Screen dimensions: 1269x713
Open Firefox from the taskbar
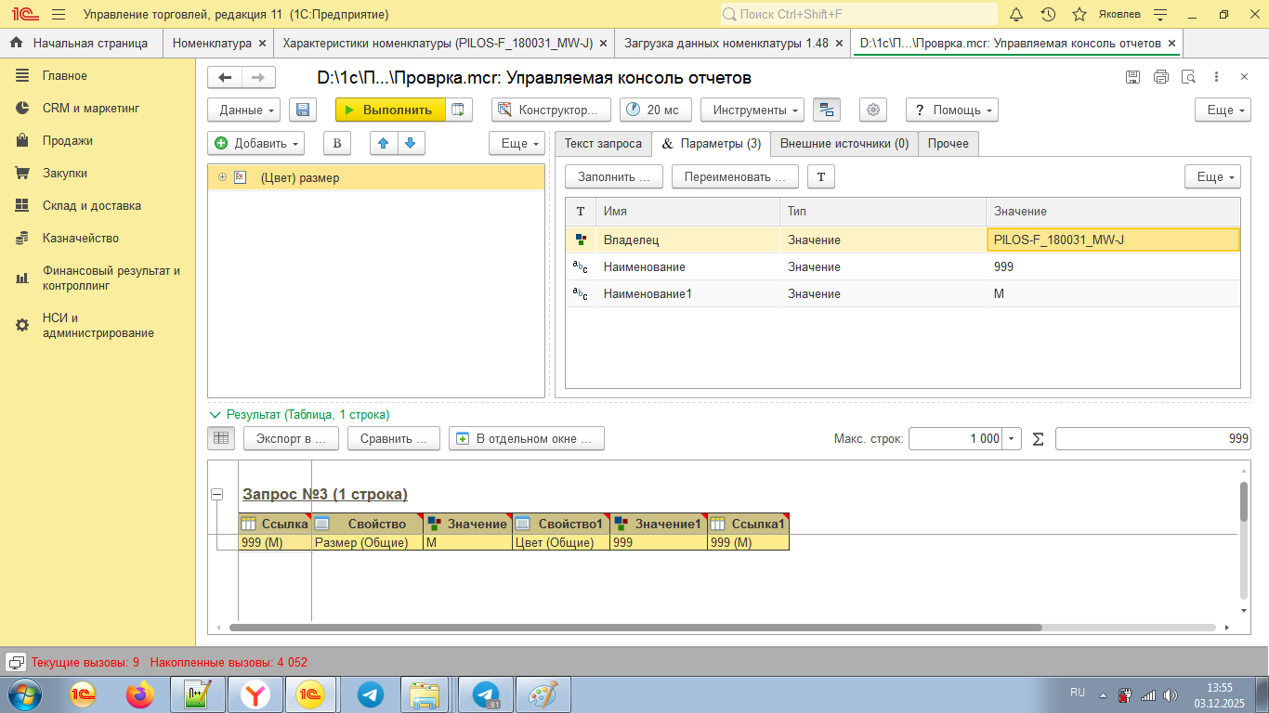(141, 694)
